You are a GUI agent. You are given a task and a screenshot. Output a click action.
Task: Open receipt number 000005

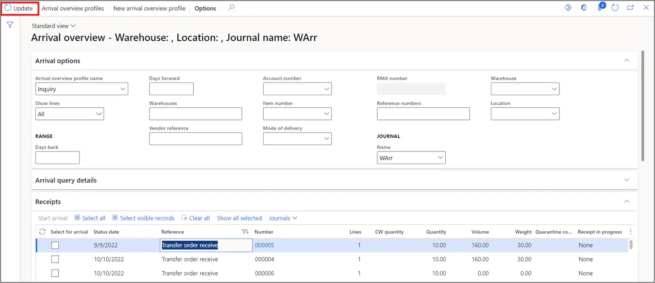[x=265, y=245]
